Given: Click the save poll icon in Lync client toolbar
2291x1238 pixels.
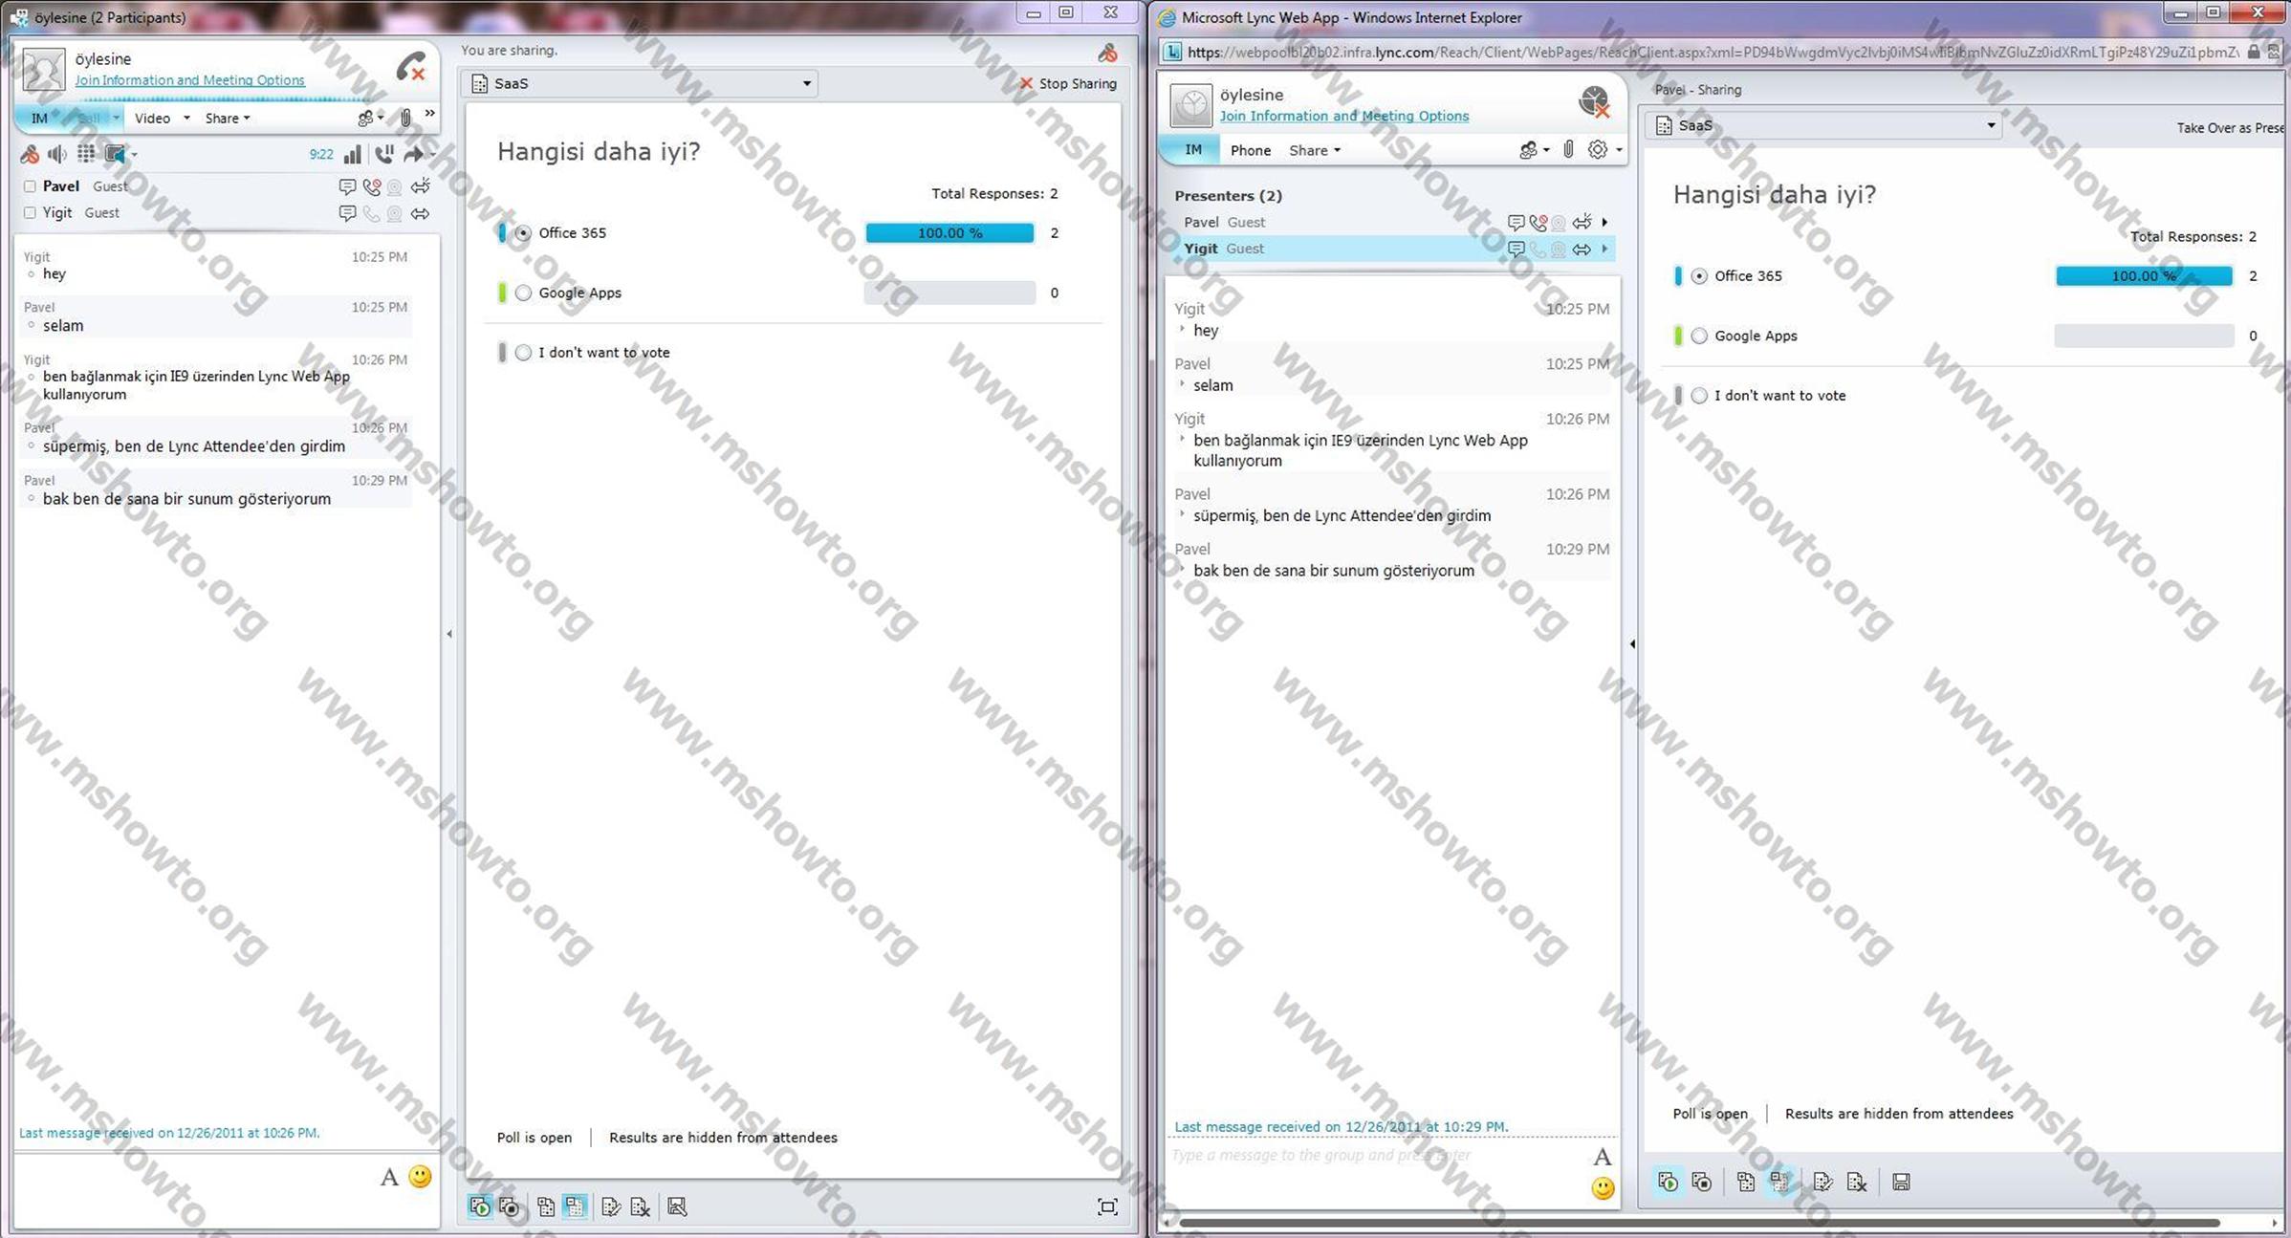Looking at the screenshot, I should click(x=677, y=1206).
